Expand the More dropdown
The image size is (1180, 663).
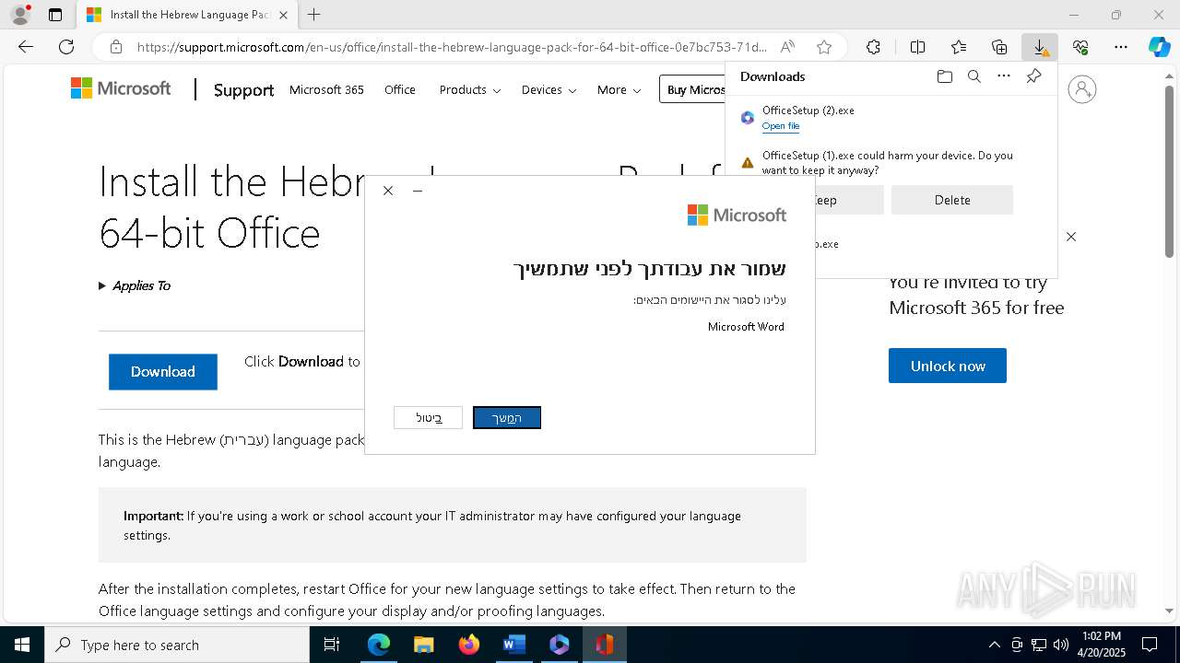coord(619,89)
